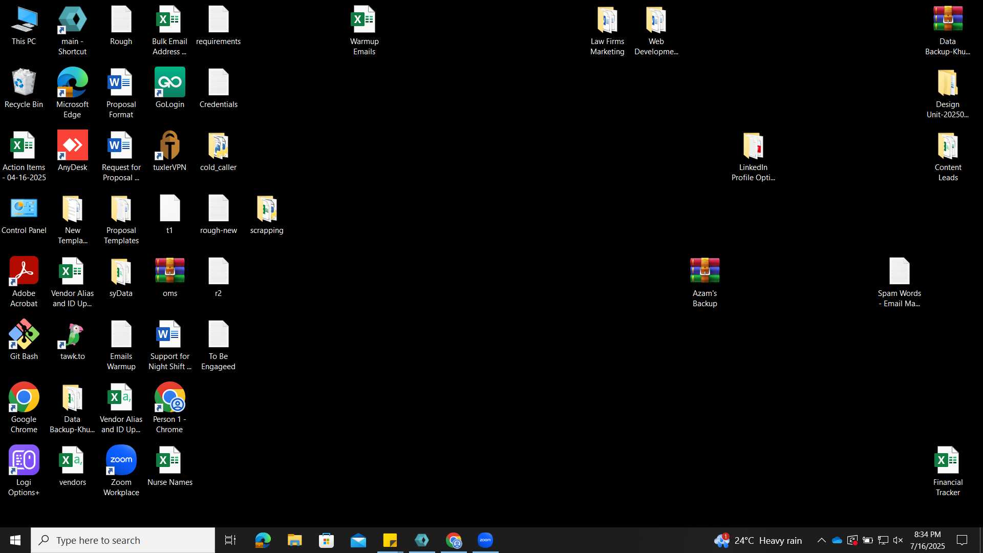Open the clock and date flyout
The image size is (983, 553).
[927, 540]
